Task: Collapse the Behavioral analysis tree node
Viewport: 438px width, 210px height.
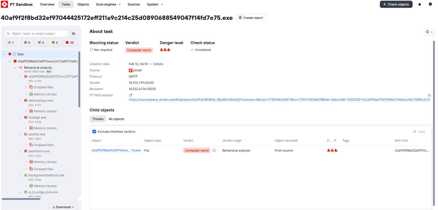Action: click(x=15, y=68)
